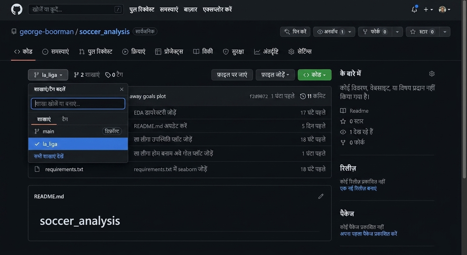The width and height of the screenshot is (467, 255).
Task: Switch to the पुल रिक्वेस्ट repository tab
Action: 96,51
